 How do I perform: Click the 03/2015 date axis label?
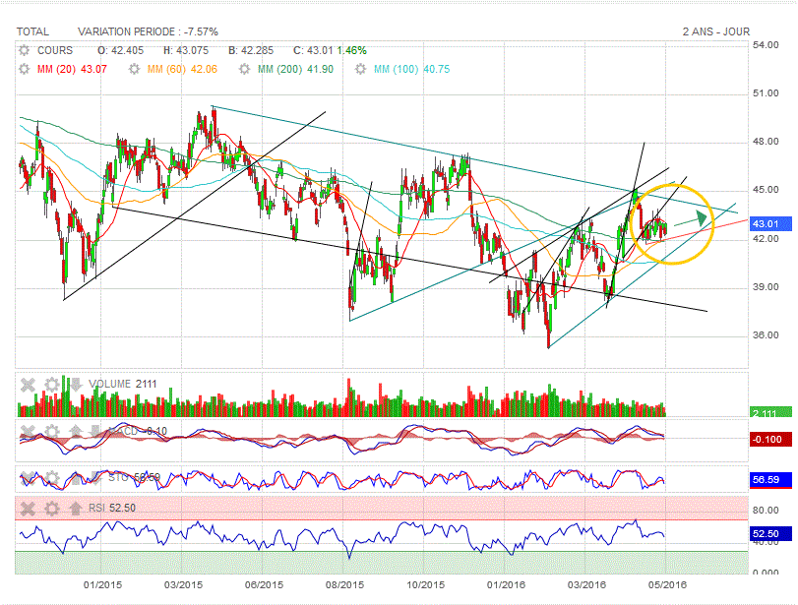pos(183,585)
